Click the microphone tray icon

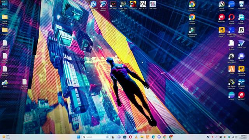coord(212,137)
